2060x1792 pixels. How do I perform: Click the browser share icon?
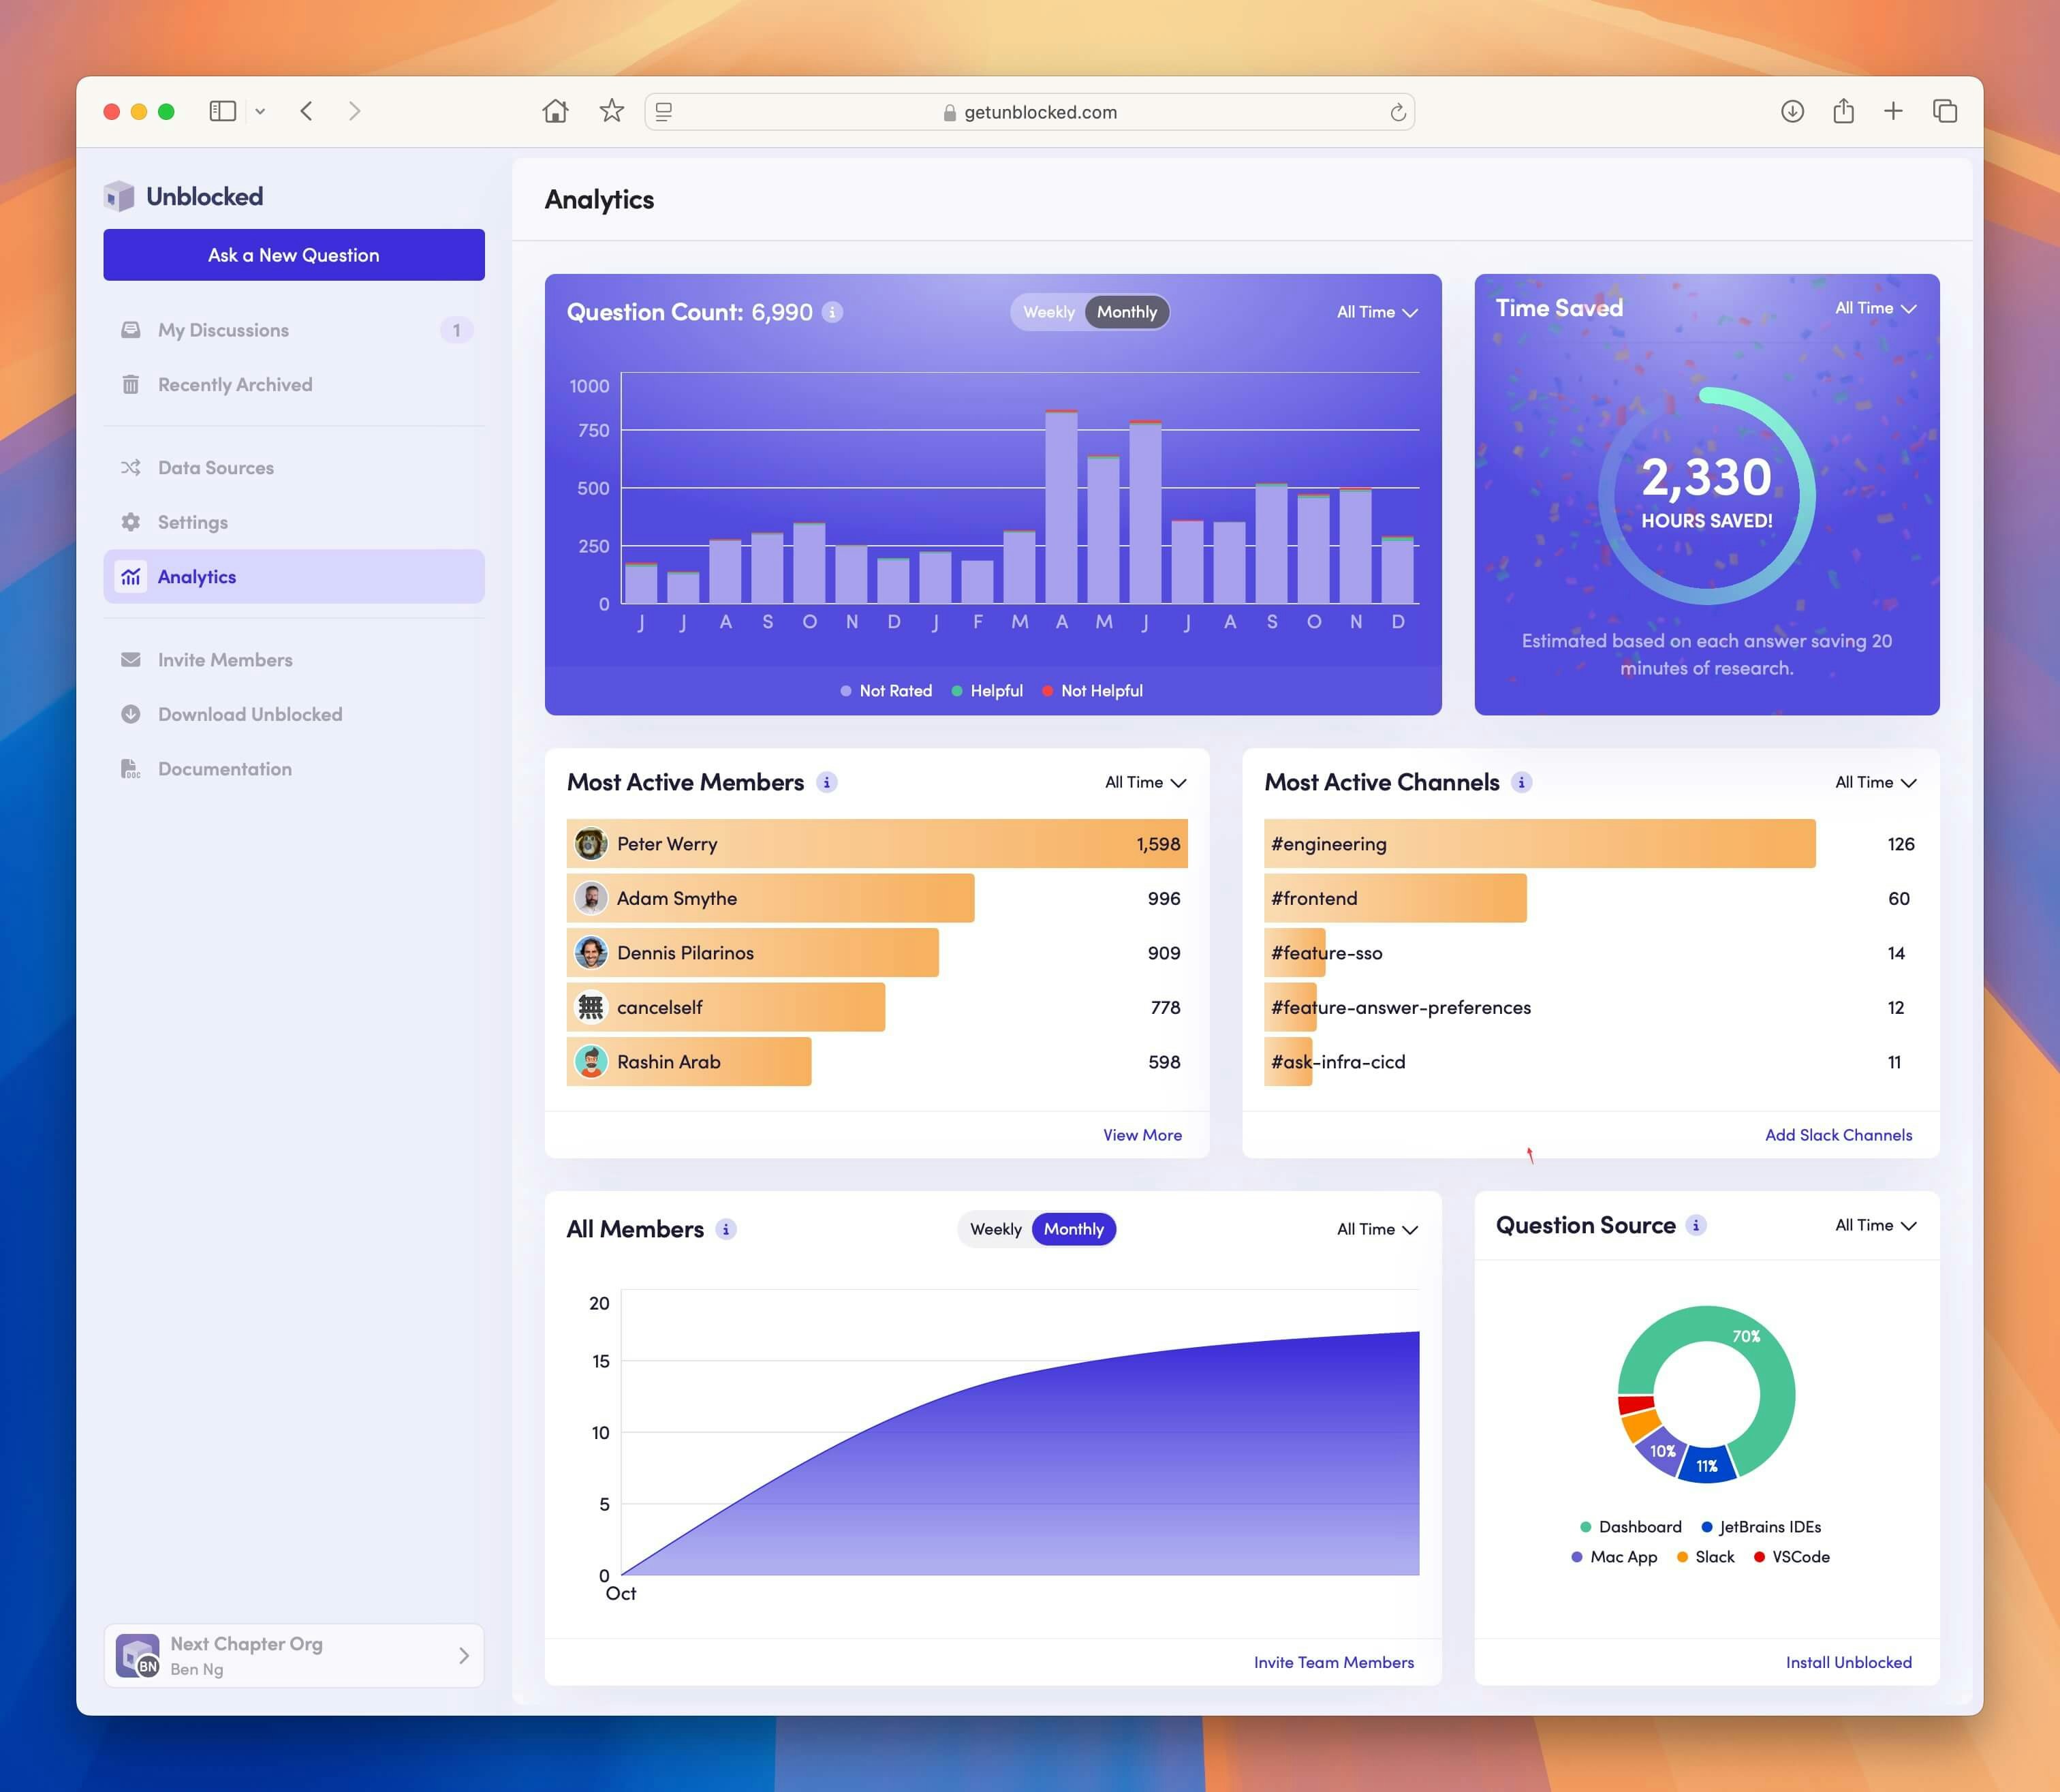pyautogui.click(x=1843, y=111)
